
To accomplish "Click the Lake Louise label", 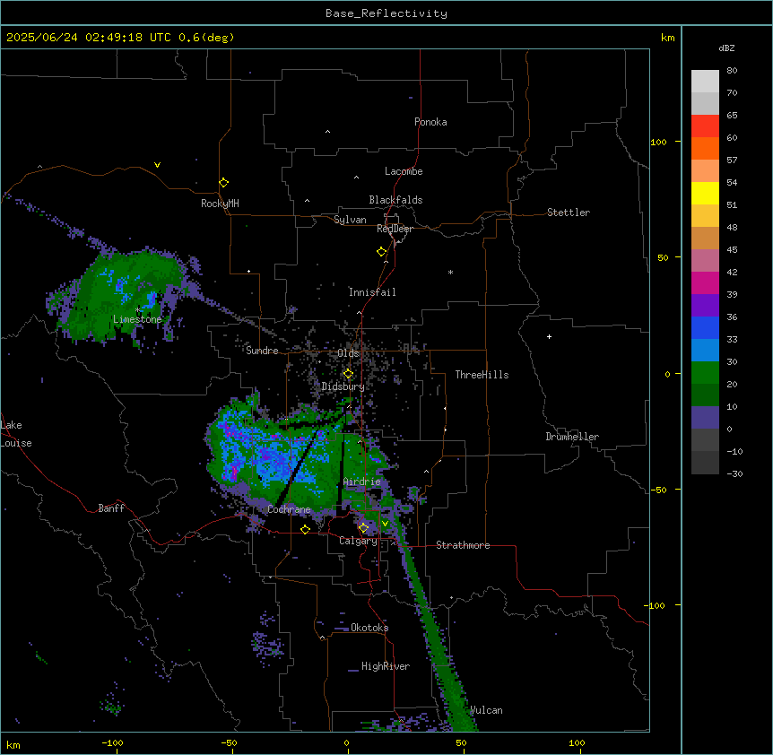I will pos(16,434).
